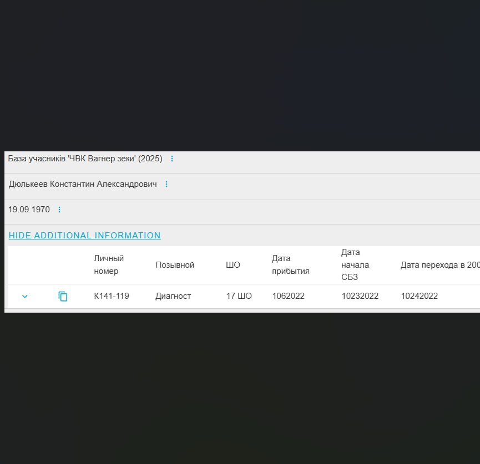Select the value 10232022 in the row
480x464 pixels.
pyautogui.click(x=360, y=296)
